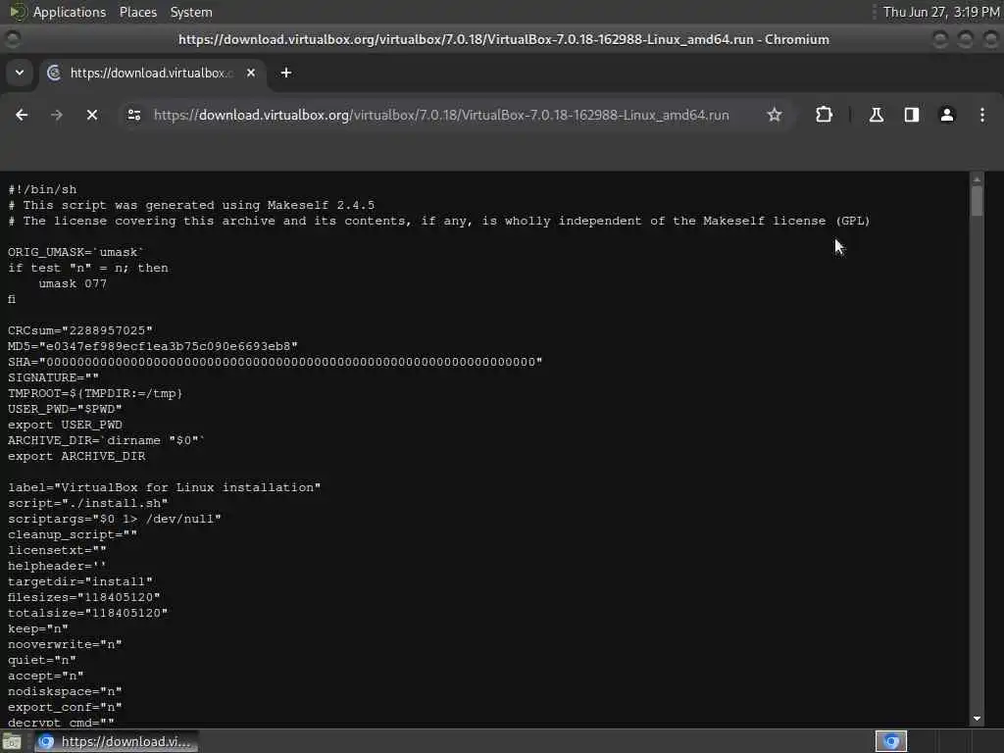Click the 'export USER_PWD' line
This screenshot has height=753, width=1004.
point(65,425)
